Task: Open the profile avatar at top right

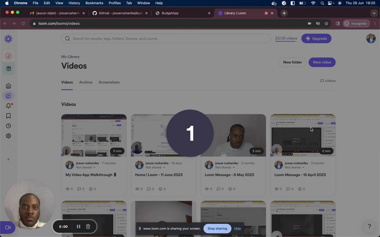Action: click(371, 39)
